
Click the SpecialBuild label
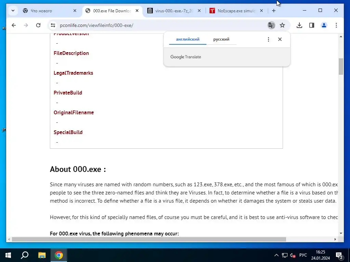(68, 132)
